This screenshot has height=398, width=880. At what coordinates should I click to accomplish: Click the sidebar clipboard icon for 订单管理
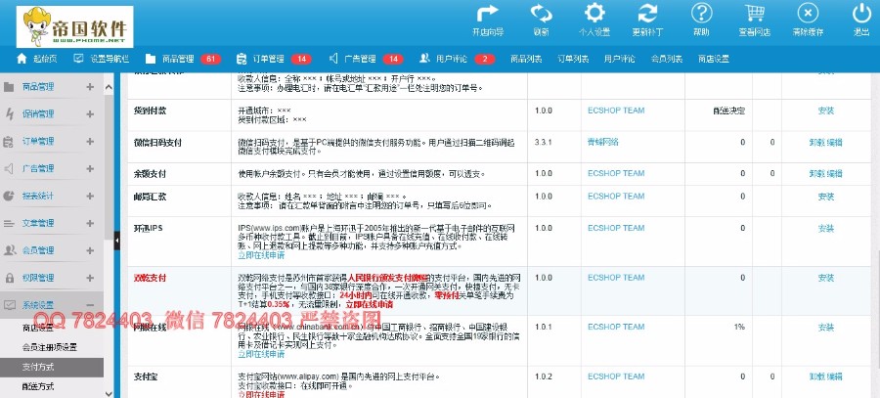coord(9,142)
